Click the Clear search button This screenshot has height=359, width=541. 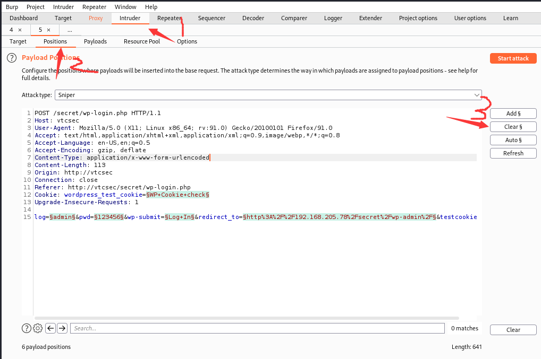[513, 330]
